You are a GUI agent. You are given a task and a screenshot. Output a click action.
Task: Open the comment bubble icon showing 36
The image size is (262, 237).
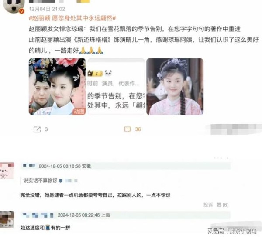click(x=128, y=129)
